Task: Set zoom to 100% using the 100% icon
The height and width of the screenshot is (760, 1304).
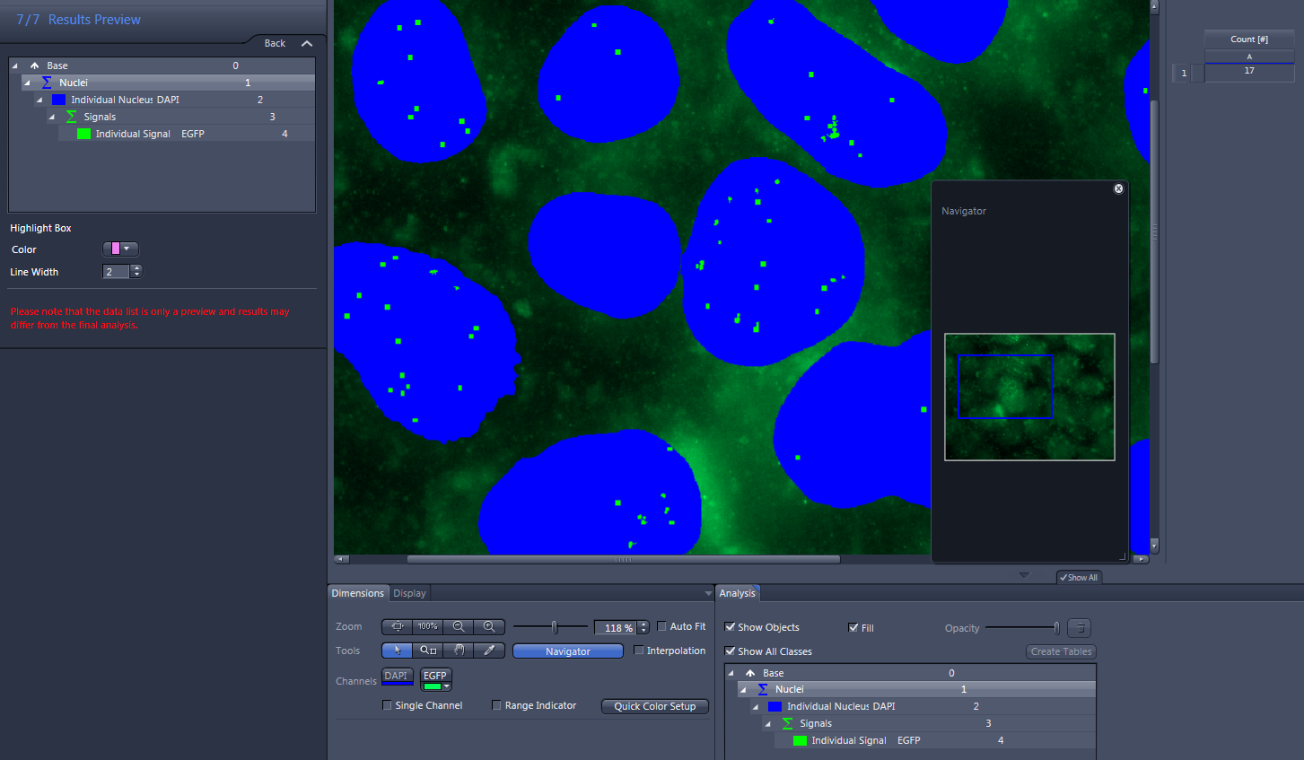Action: point(427,626)
